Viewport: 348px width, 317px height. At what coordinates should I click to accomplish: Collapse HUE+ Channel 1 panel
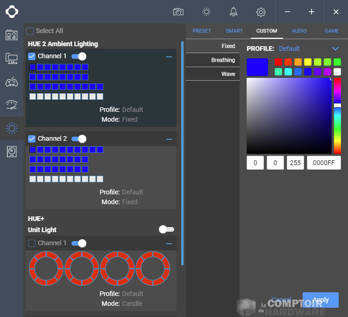click(169, 243)
